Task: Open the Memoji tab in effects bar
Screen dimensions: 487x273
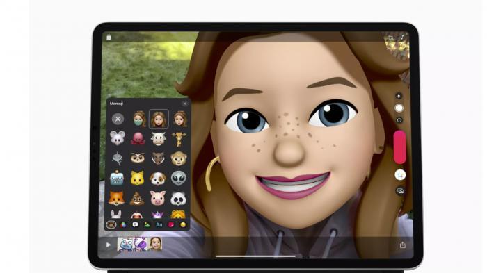Action: click(x=111, y=224)
